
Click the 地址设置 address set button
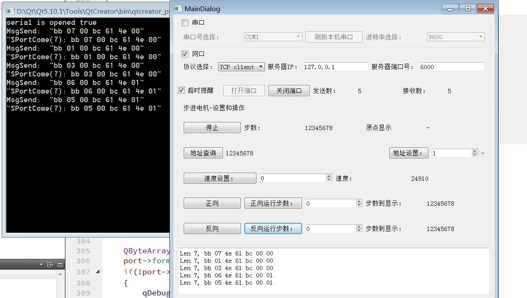[x=409, y=153]
